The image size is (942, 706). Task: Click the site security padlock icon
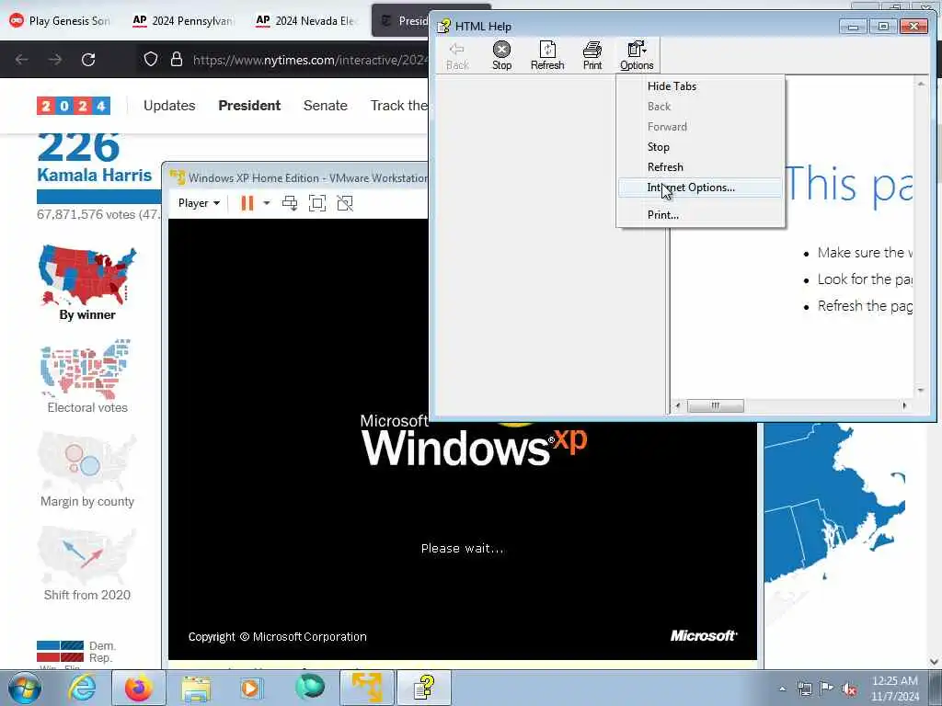pos(177,59)
